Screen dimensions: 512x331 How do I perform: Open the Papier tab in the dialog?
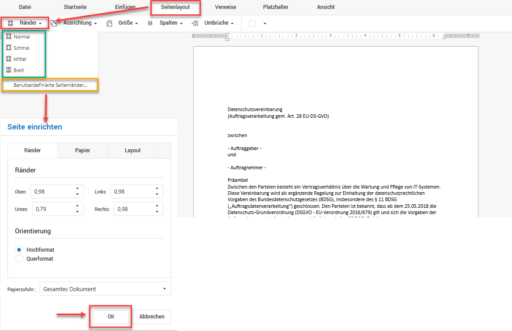[x=83, y=150]
